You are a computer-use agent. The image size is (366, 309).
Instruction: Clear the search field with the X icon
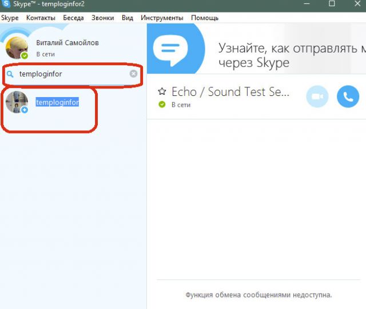click(x=133, y=74)
